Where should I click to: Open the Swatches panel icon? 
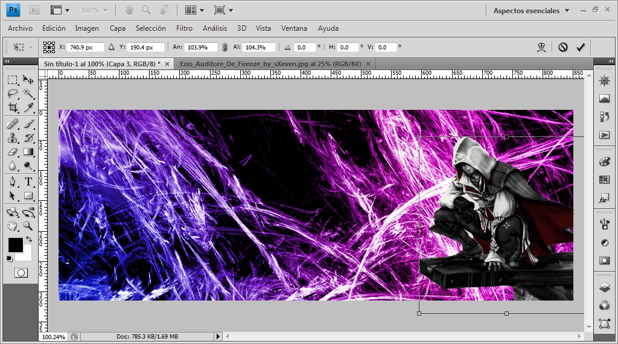[604, 180]
